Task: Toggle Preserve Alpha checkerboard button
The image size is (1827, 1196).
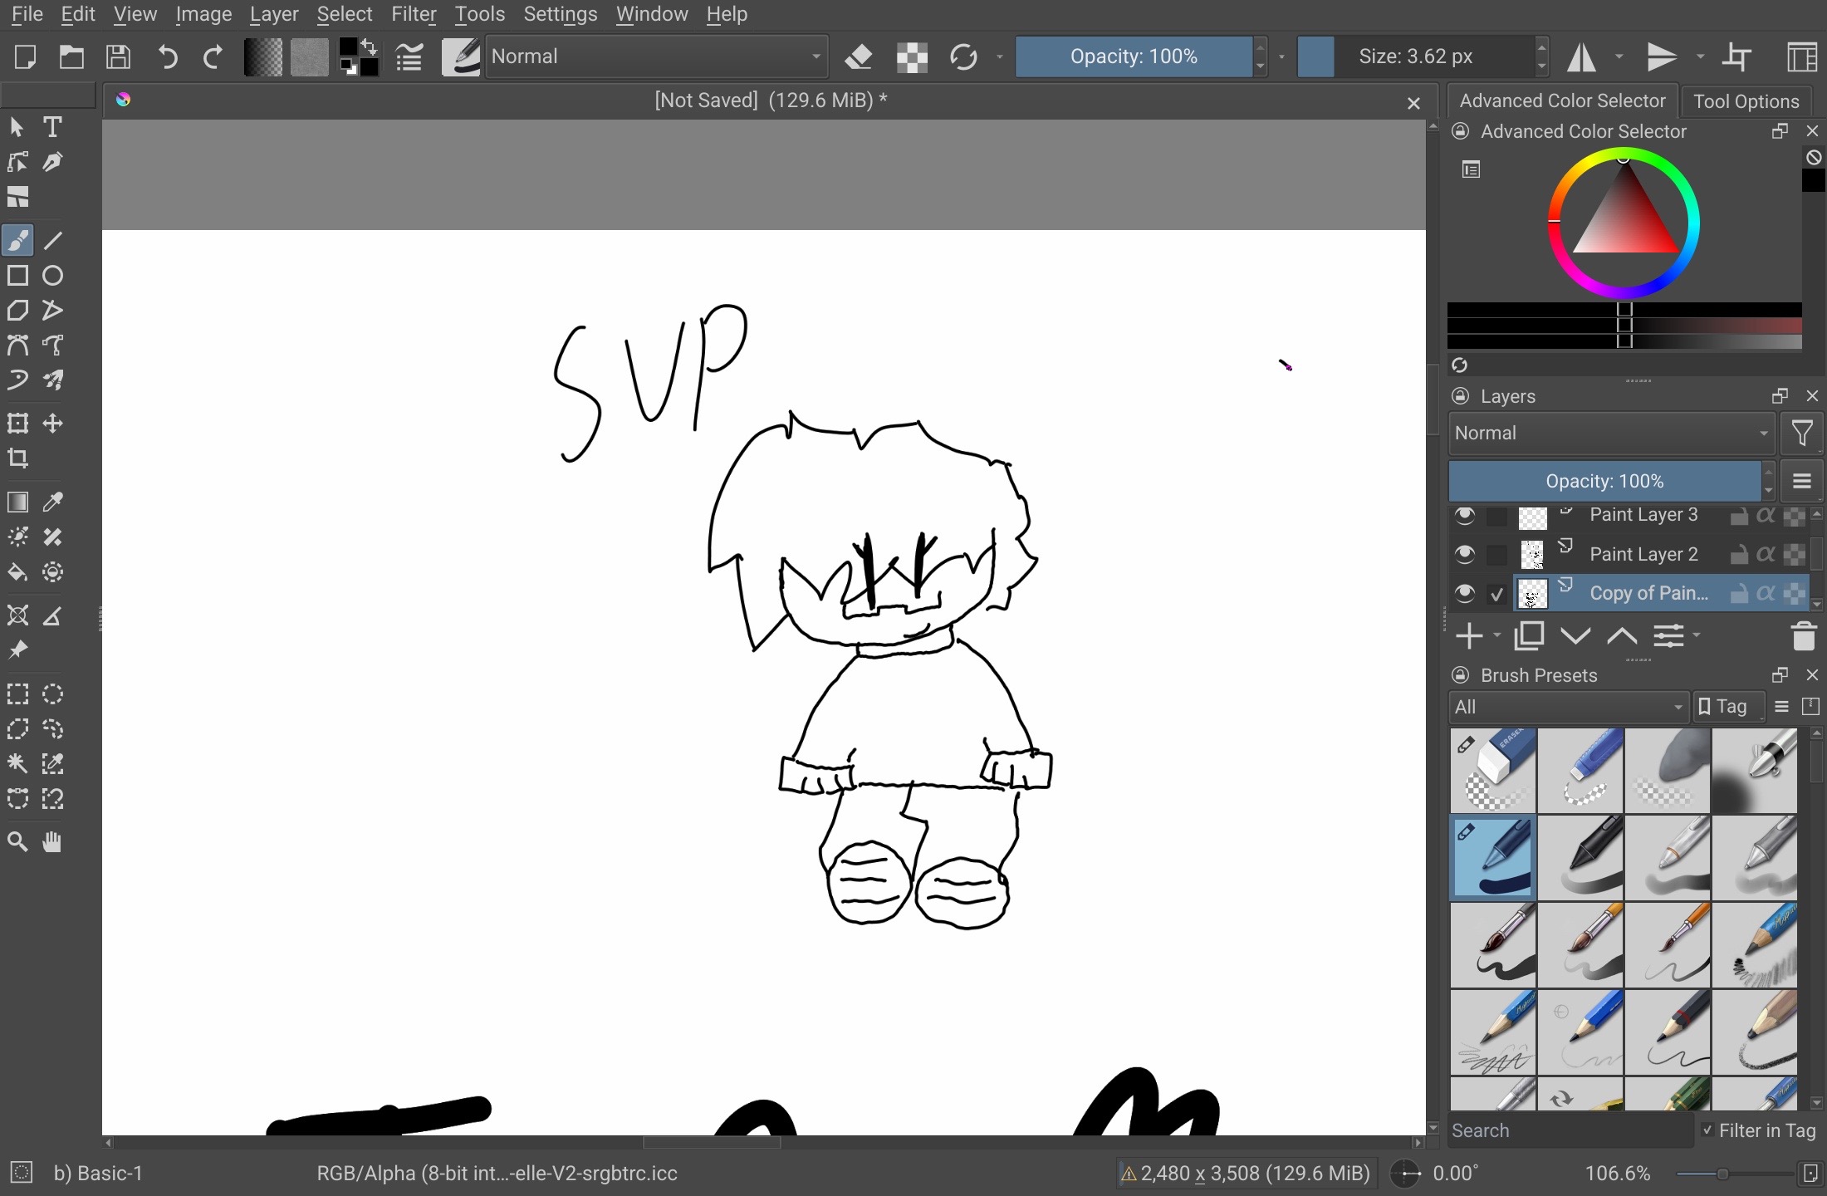Action: click(x=912, y=56)
